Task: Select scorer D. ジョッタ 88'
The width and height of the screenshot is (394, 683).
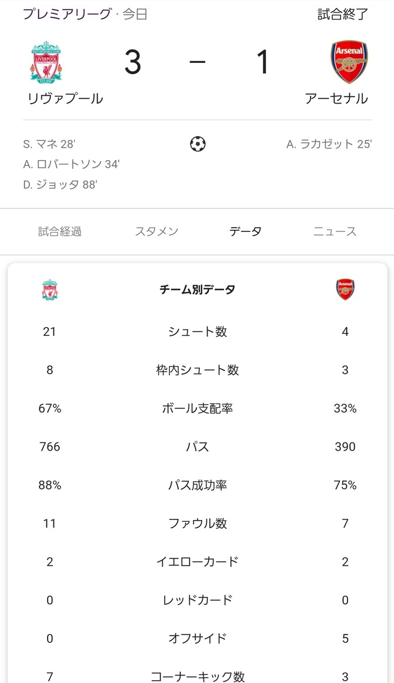Action: point(60,185)
